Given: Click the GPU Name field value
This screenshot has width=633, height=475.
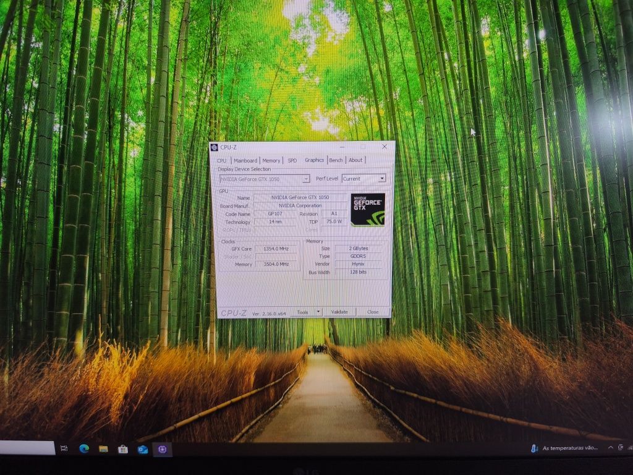Looking at the screenshot, I should 300,197.
